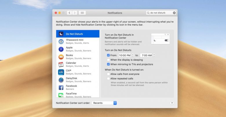Click the Notifications window title
Screen dimensions: 226x117
[x=115, y=13]
